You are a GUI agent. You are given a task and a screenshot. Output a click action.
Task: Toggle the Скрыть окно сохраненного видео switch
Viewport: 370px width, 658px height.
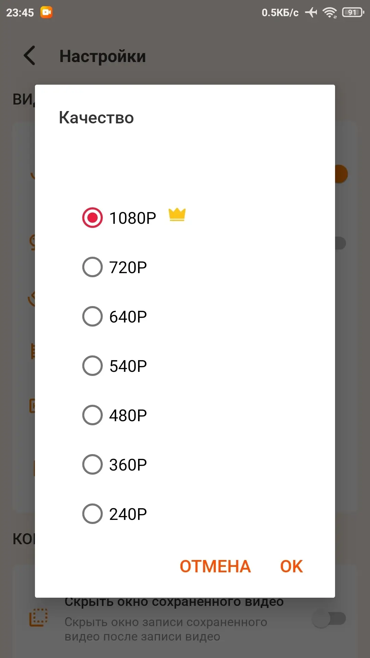coord(329,618)
